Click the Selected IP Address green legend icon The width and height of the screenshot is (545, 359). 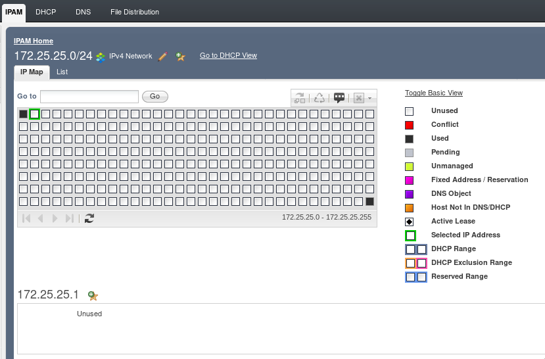(x=410, y=235)
